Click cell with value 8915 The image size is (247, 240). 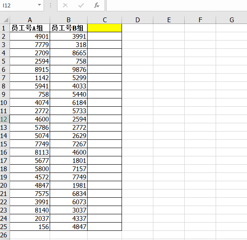coord(30,69)
